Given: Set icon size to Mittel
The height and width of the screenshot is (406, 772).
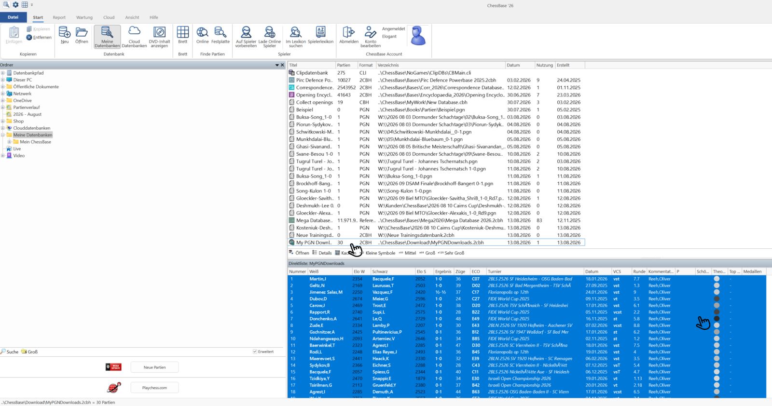Looking at the screenshot, I should (x=407, y=253).
